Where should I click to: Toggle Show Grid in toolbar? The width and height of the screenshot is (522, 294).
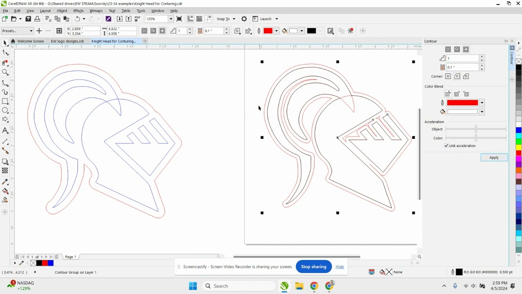[x=199, y=19]
